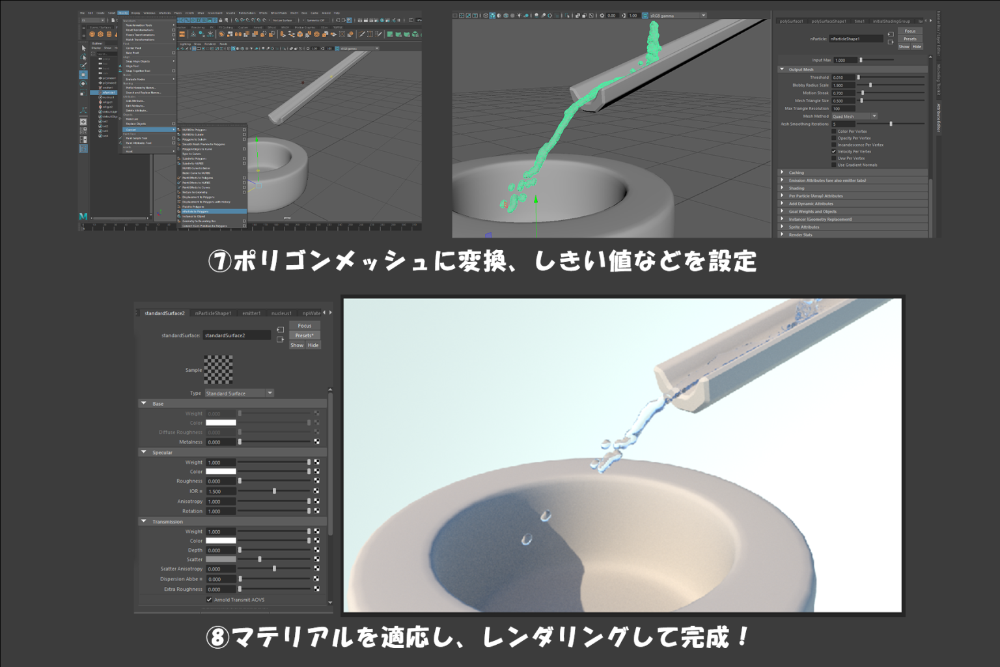Click the Mesh Smoothing Iterations slider handle

click(x=891, y=123)
